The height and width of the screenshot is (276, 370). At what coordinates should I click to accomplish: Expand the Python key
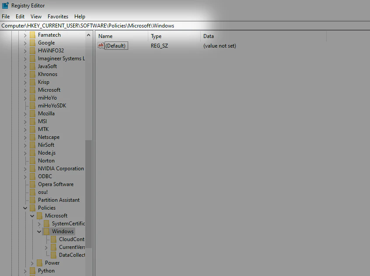tap(25, 271)
